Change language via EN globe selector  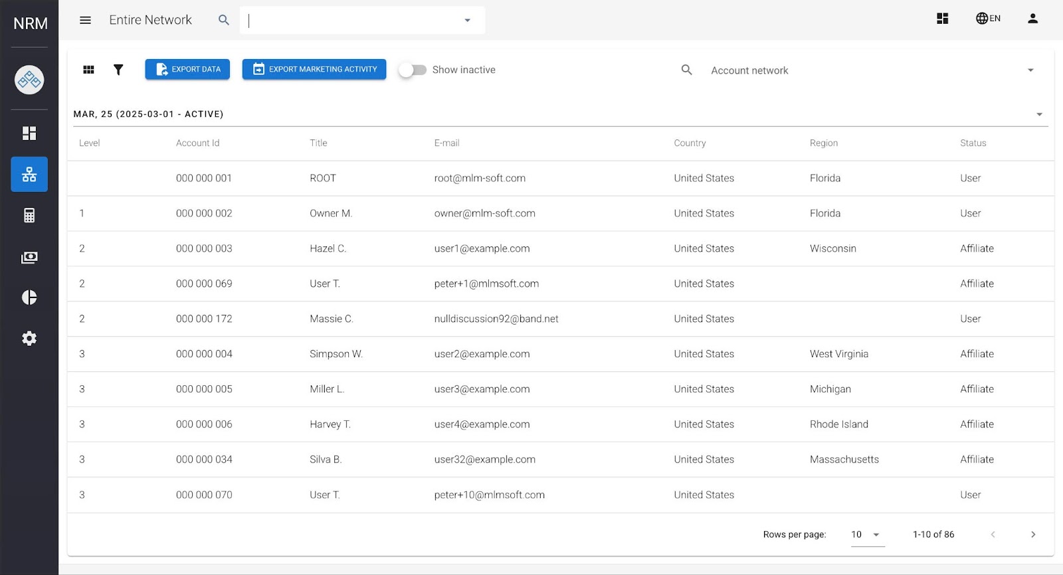tap(988, 19)
